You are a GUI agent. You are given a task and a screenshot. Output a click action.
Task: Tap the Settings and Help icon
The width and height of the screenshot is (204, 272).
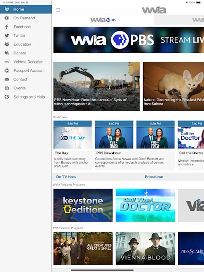tap(7, 97)
